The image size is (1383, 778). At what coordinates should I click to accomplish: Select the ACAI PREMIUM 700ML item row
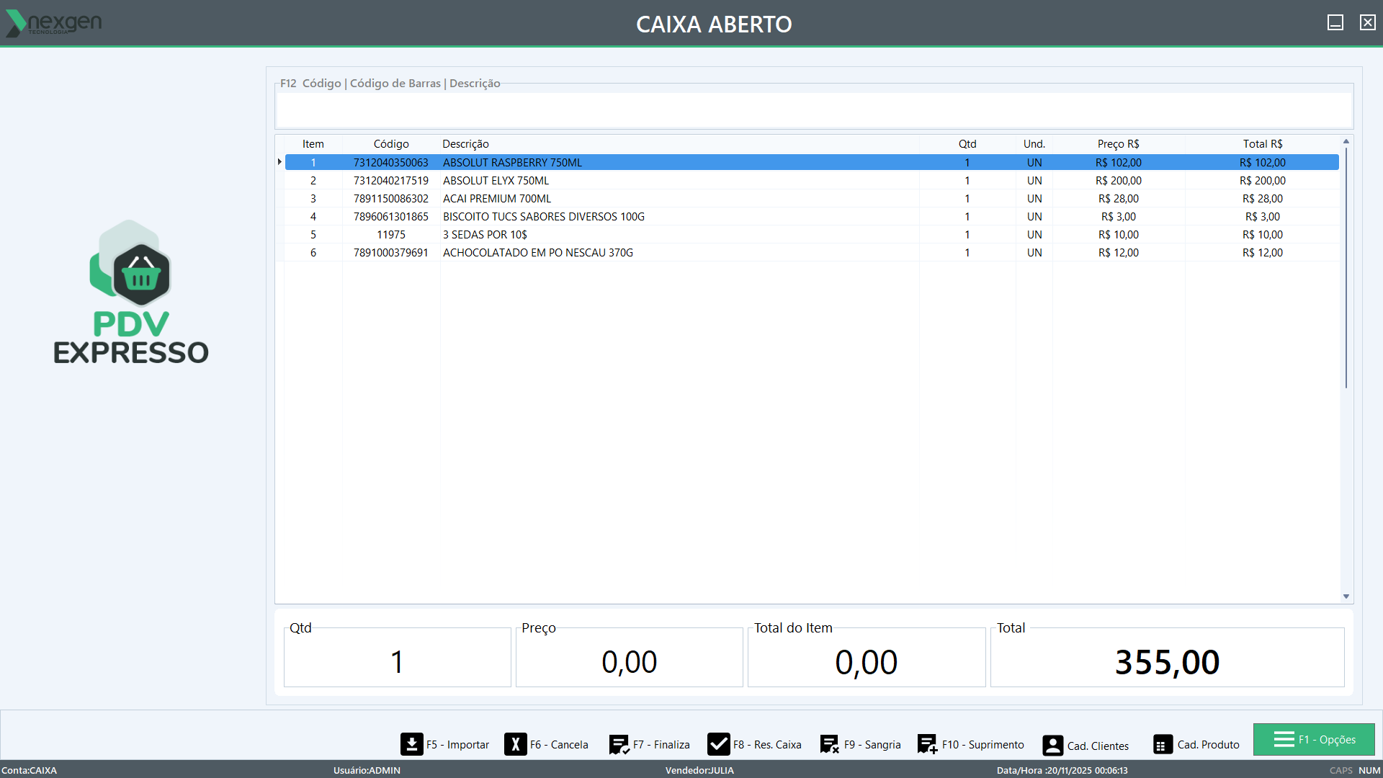[497, 199]
